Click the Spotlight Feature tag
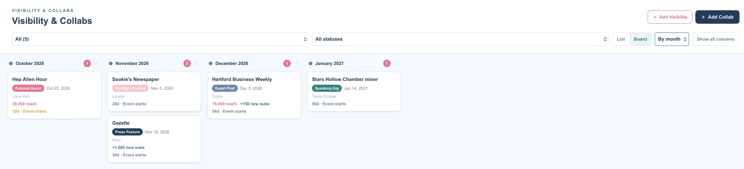 point(130,88)
